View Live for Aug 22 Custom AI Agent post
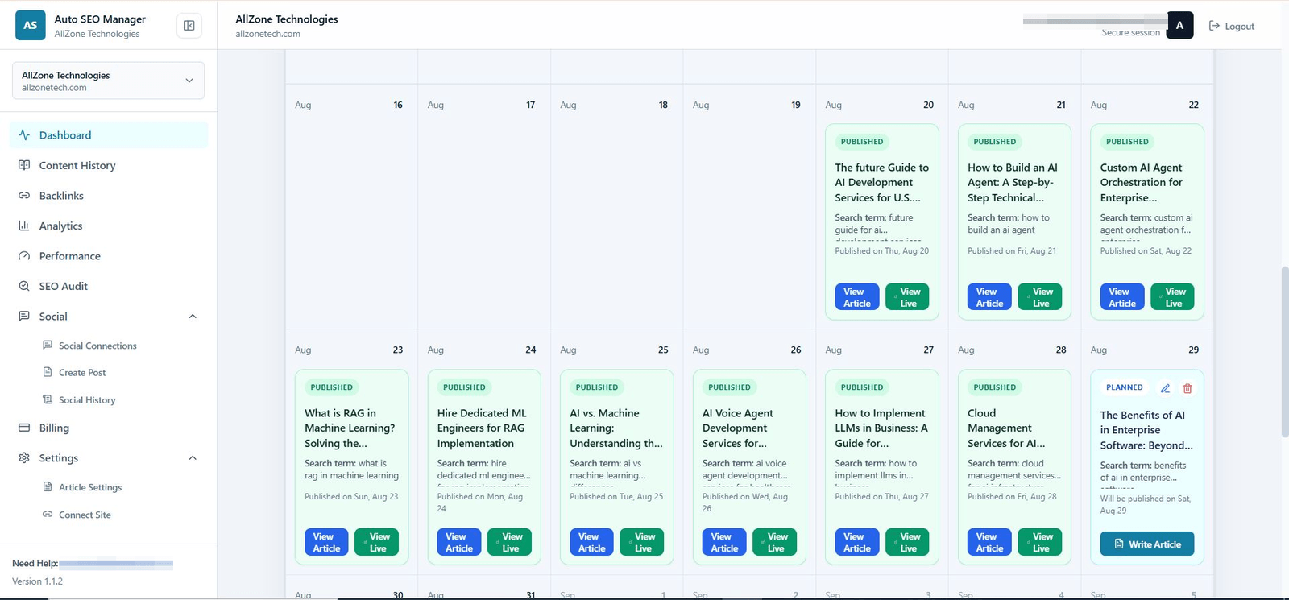 pos(1172,297)
